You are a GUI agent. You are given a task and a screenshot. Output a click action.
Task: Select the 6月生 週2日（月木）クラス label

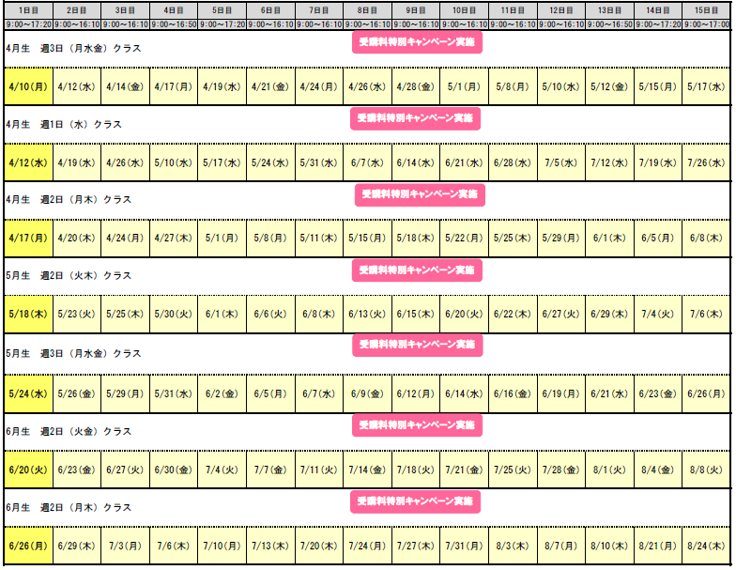69,507
